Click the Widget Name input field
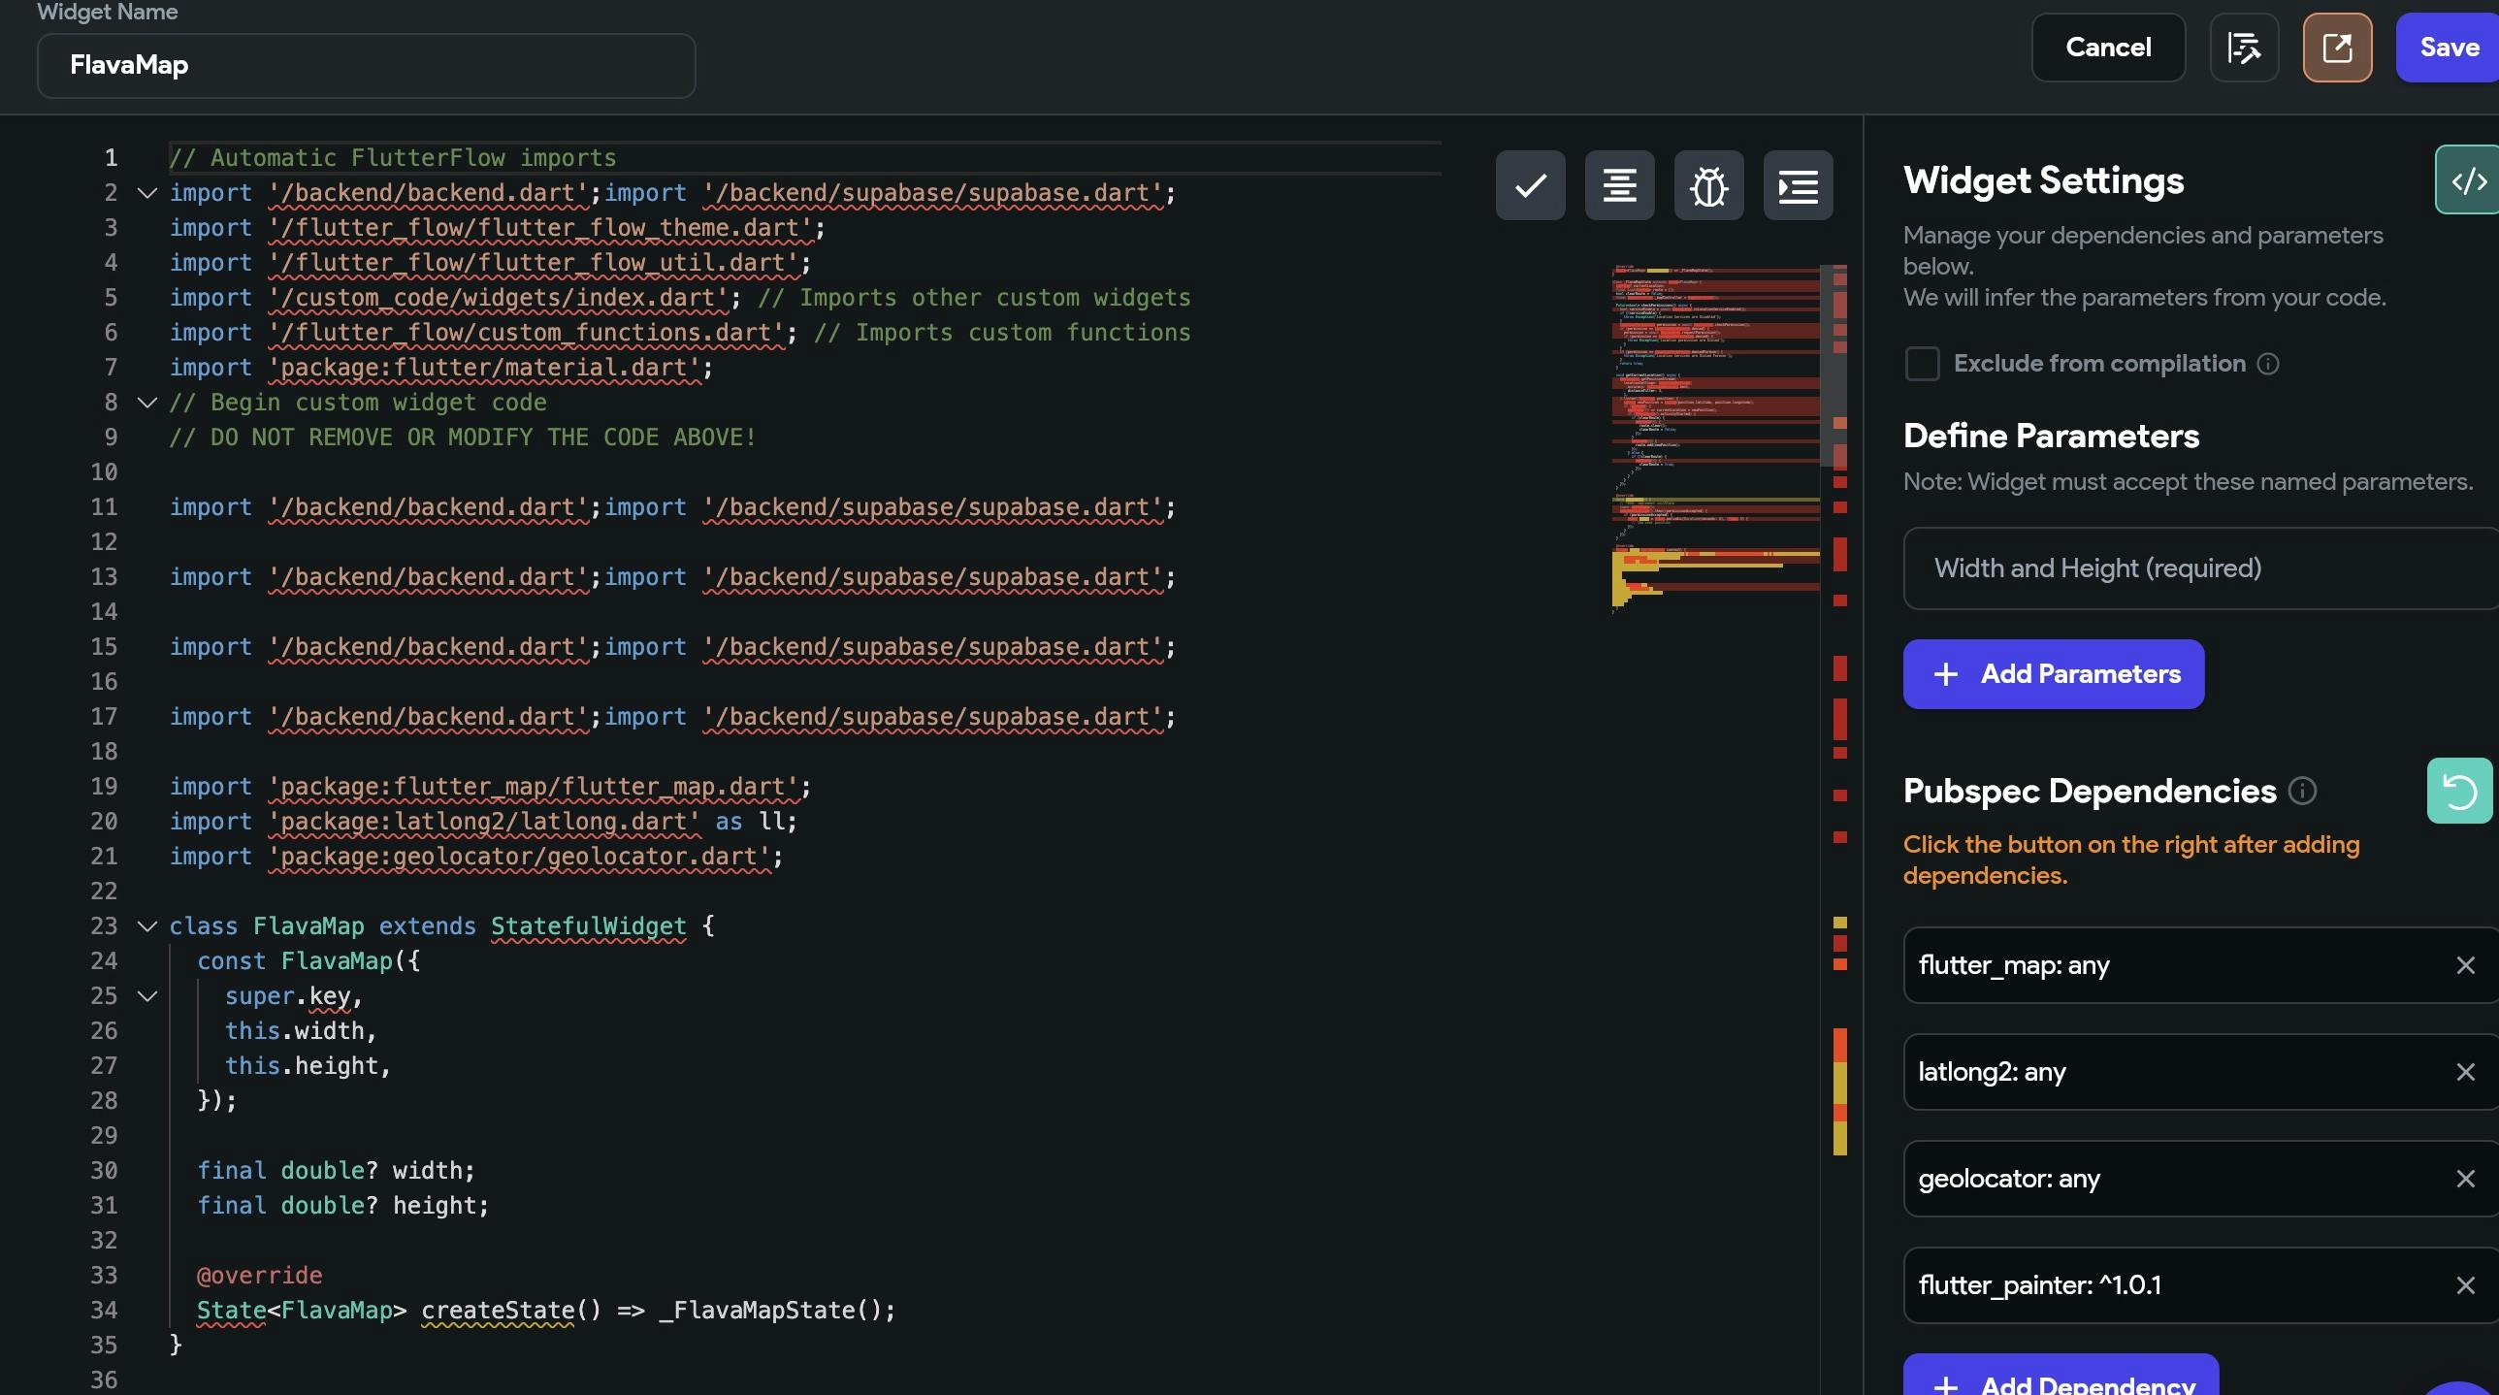 click(366, 66)
